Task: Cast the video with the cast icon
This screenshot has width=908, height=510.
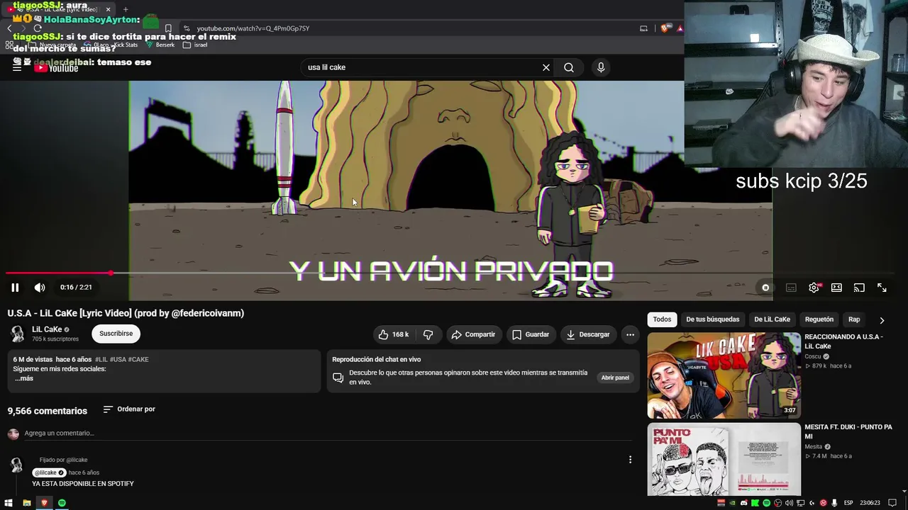Action: coord(859,288)
